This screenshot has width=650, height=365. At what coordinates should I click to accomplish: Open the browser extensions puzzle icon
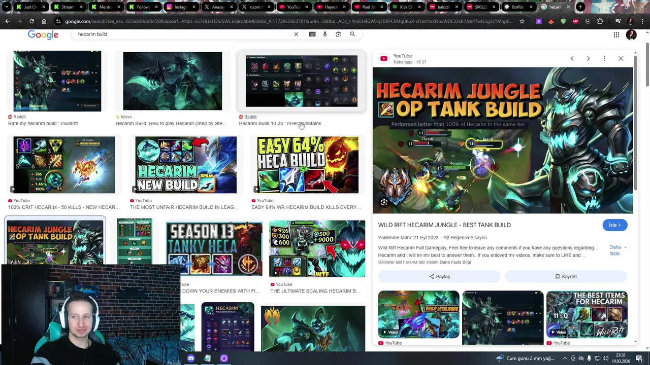pos(600,21)
